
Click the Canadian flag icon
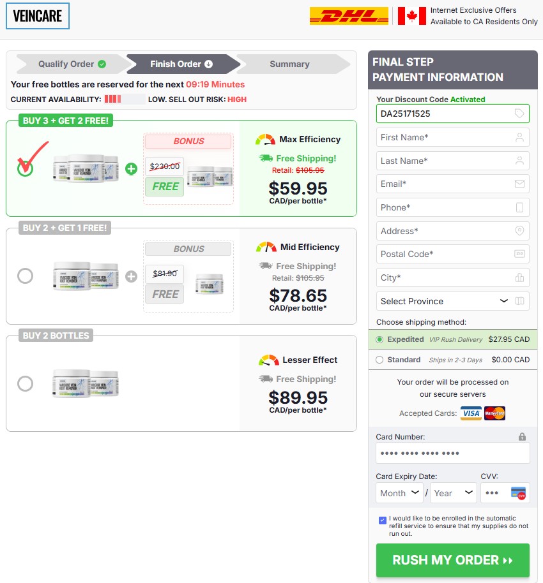click(x=411, y=16)
